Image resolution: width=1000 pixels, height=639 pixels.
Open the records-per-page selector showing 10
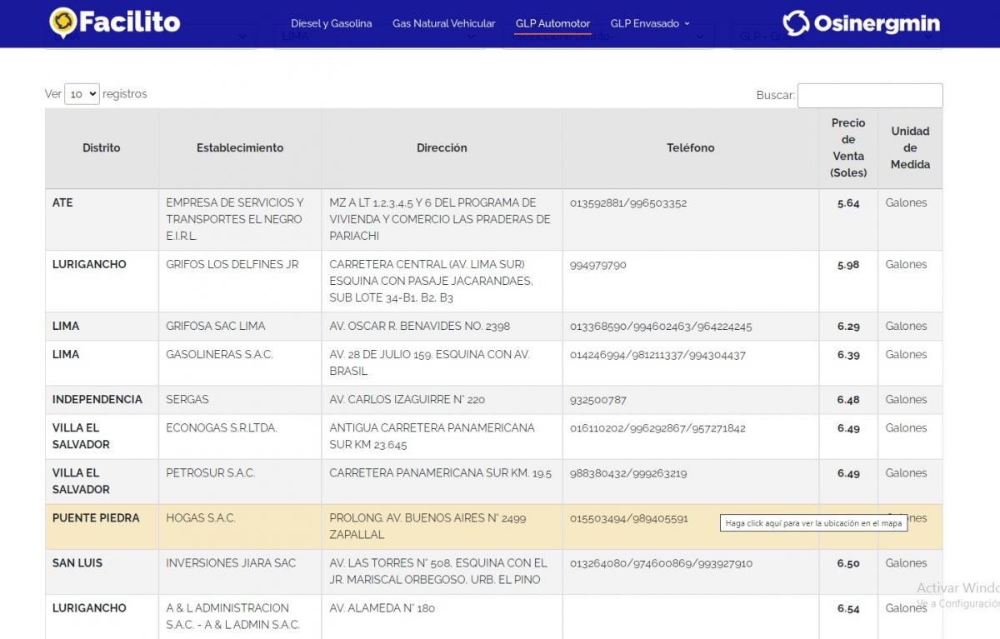(82, 94)
